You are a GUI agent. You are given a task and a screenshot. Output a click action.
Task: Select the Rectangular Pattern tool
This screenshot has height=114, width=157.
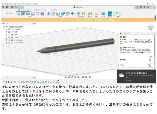point(37,14)
